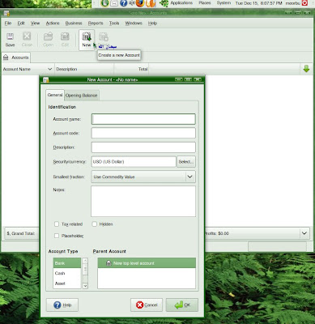This screenshot has height=324, width=315.
Task: Click the red power icon in panel
Action: [304, 3]
